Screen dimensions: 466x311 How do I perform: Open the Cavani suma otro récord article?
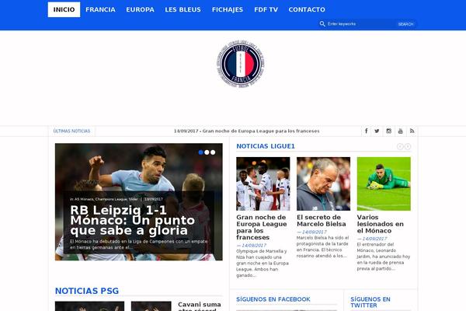[x=200, y=306]
